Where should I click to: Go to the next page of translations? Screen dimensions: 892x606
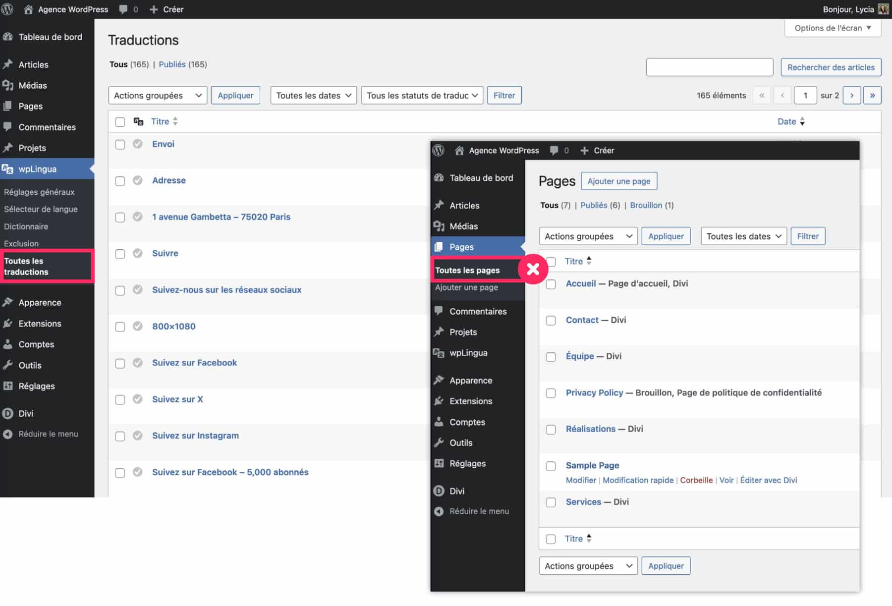[x=852, y=95]
